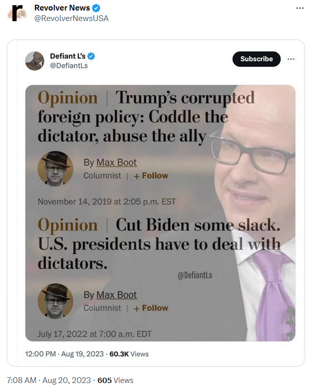Click the Defiant L's display name
This screenshot has height=392, width=313.
click(68, 56)
